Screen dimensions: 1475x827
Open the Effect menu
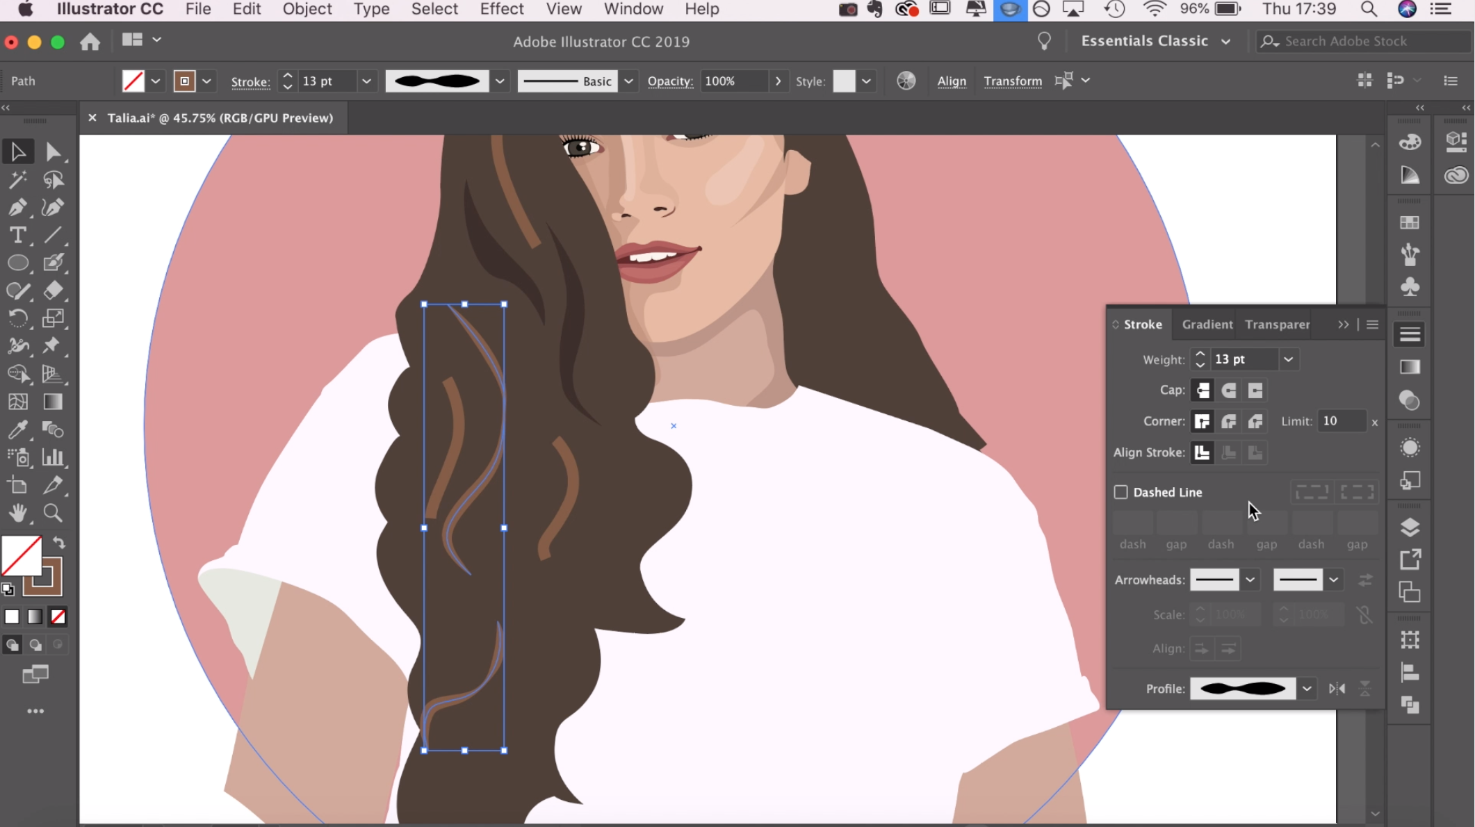click(500, 8)
